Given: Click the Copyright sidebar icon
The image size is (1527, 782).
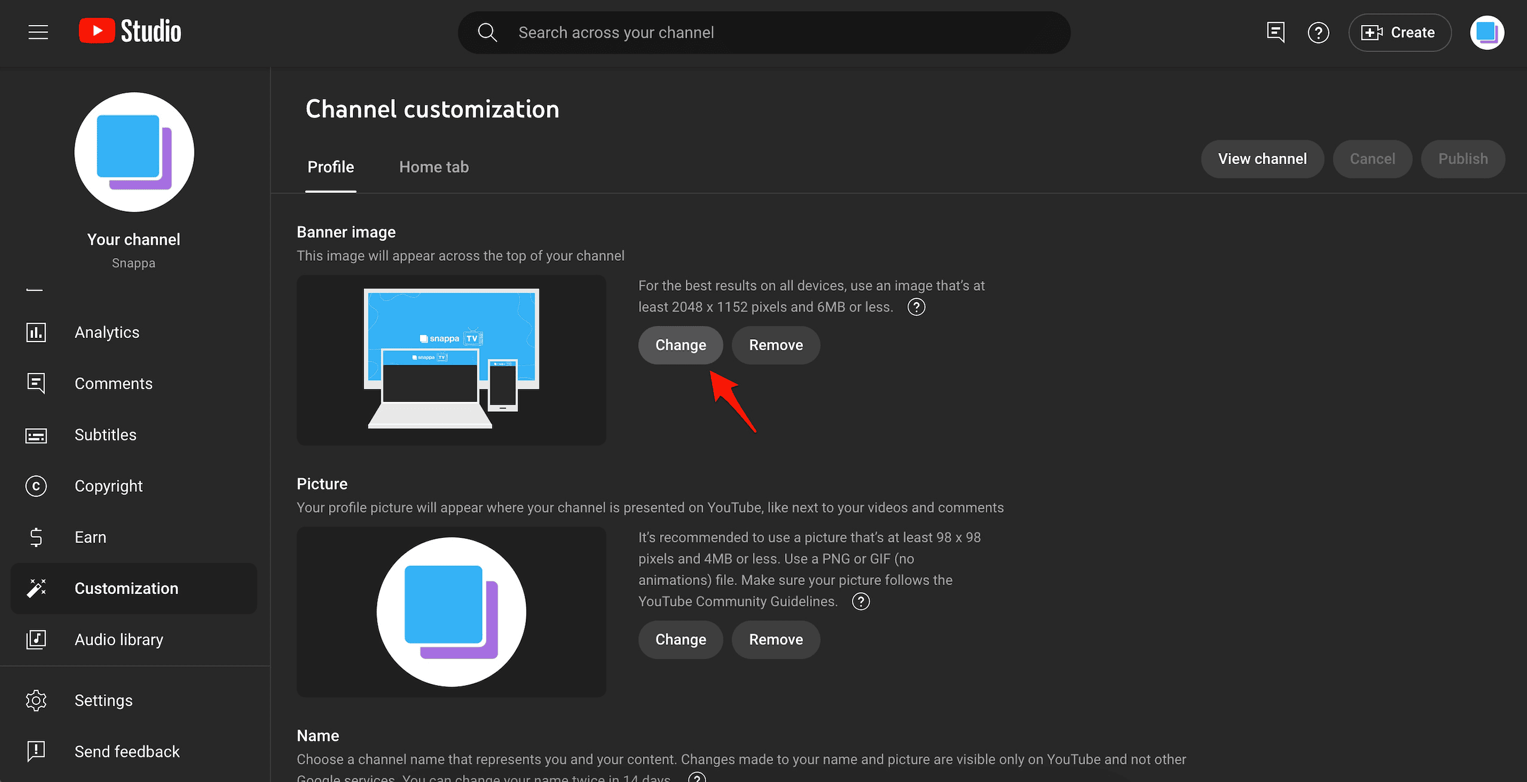Looking at the screenshot, I should pyautogui.click(x=37, y=486).
